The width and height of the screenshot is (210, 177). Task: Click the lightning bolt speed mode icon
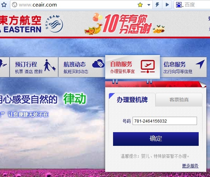tap(157, 5)
